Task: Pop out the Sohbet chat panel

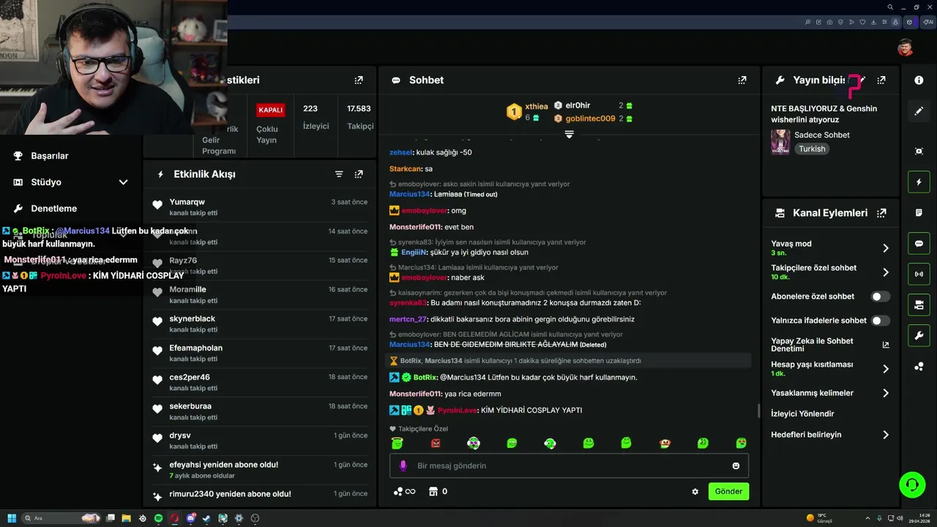Action: (742, 80)
